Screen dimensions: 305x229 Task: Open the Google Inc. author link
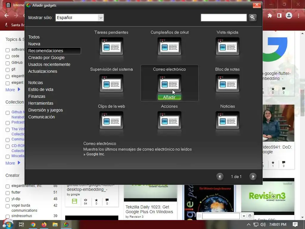point(96,154)
